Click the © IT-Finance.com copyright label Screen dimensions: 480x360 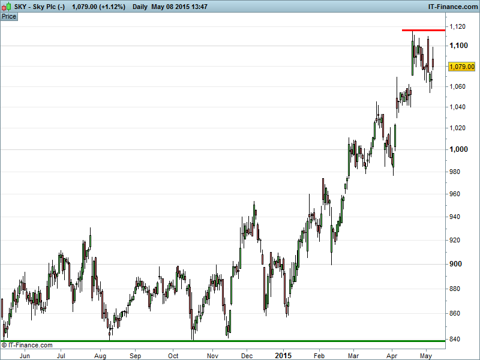27,346
